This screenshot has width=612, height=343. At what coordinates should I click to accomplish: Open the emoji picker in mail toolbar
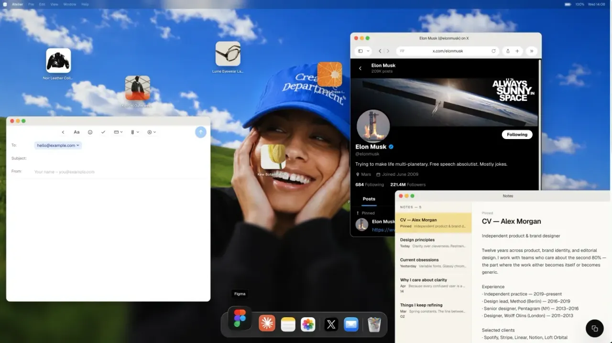(90, 132)
